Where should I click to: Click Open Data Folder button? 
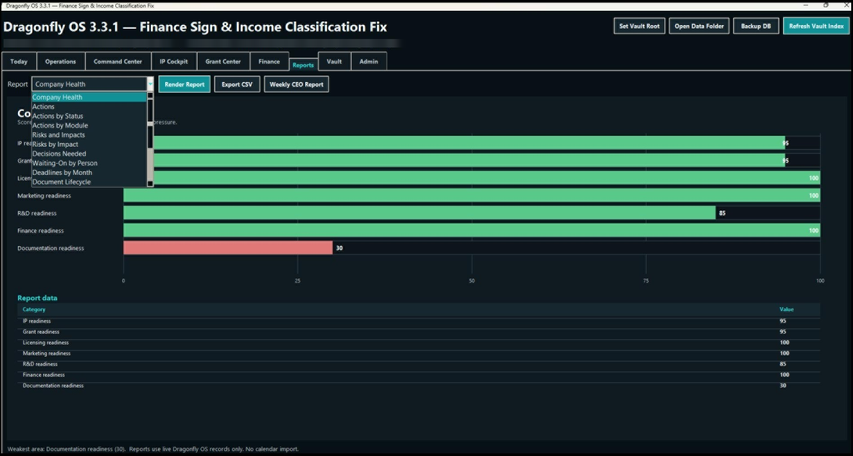pos(699,26)
